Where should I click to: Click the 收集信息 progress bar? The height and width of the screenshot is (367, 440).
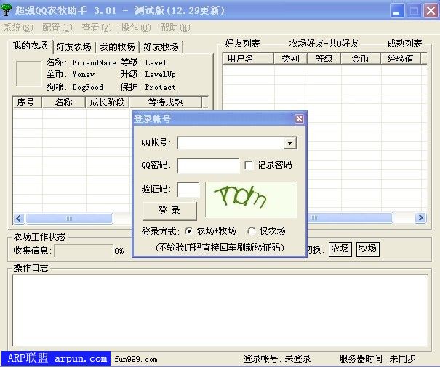(x=84, y=251)
